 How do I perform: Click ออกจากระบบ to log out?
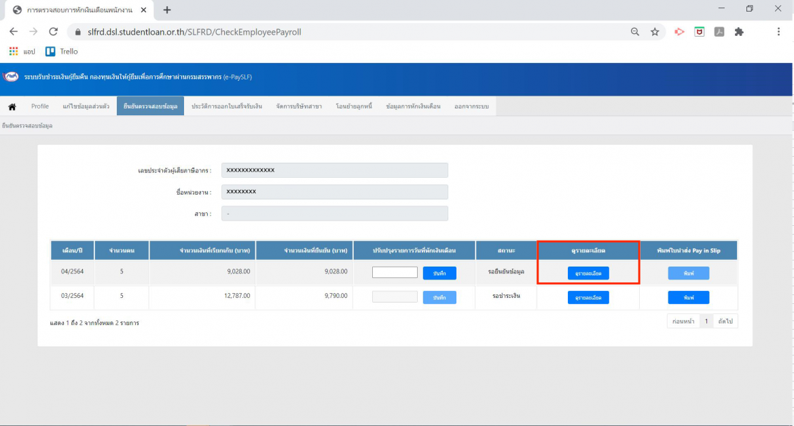[471, 106]
